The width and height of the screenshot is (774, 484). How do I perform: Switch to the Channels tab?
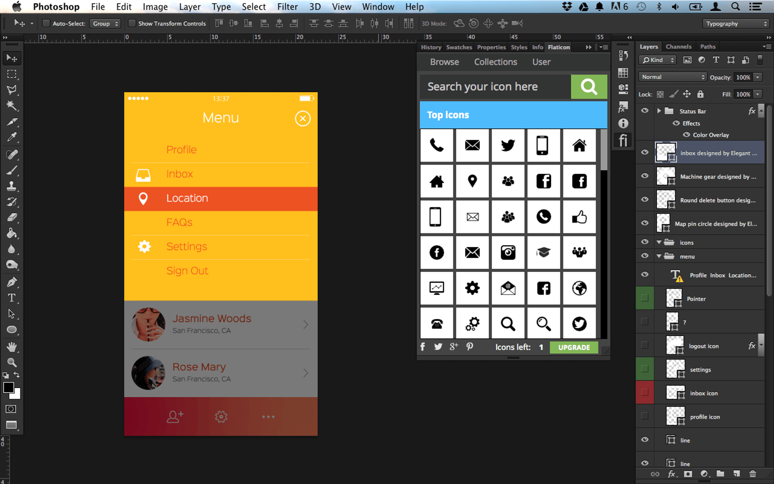click(x=678, y=47)
